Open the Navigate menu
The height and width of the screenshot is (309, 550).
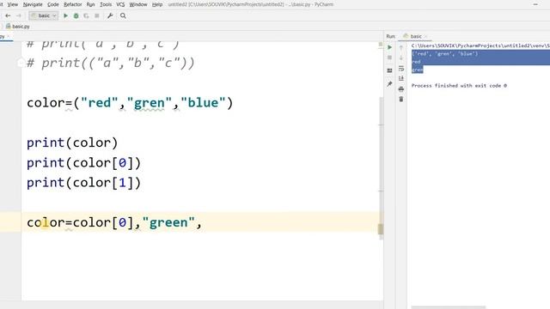[33, 4]
